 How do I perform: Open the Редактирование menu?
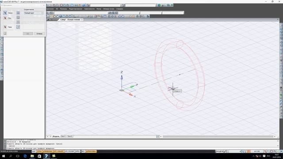[76, 9]
